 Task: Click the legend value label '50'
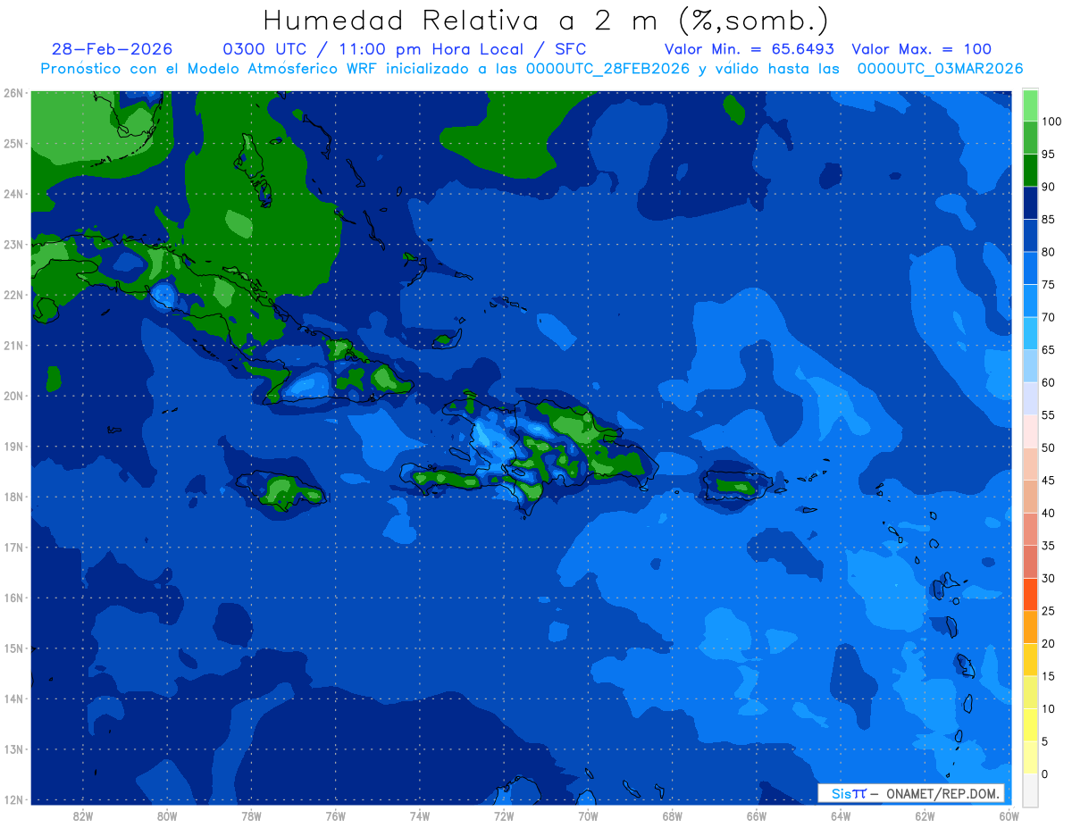coord(1047,447)
